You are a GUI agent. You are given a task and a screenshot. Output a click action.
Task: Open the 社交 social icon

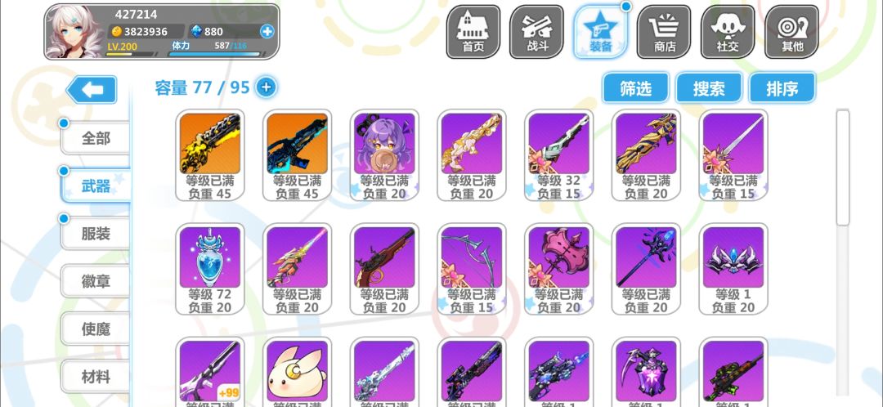[x=728, y=32]
